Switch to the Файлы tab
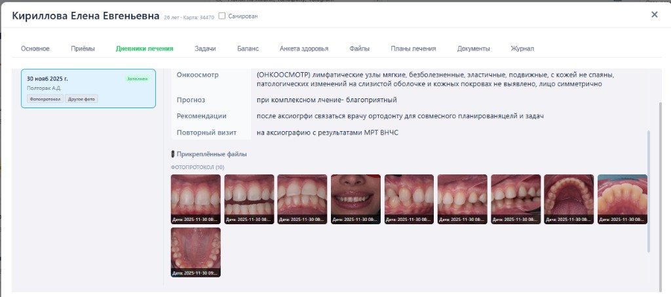Image resolution: width=671 pixels, height=297 pixels. (360, 49)
